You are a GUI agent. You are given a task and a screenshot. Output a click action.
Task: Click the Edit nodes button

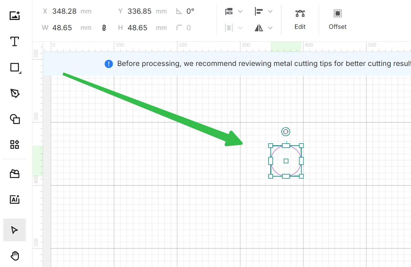point(300,20)
